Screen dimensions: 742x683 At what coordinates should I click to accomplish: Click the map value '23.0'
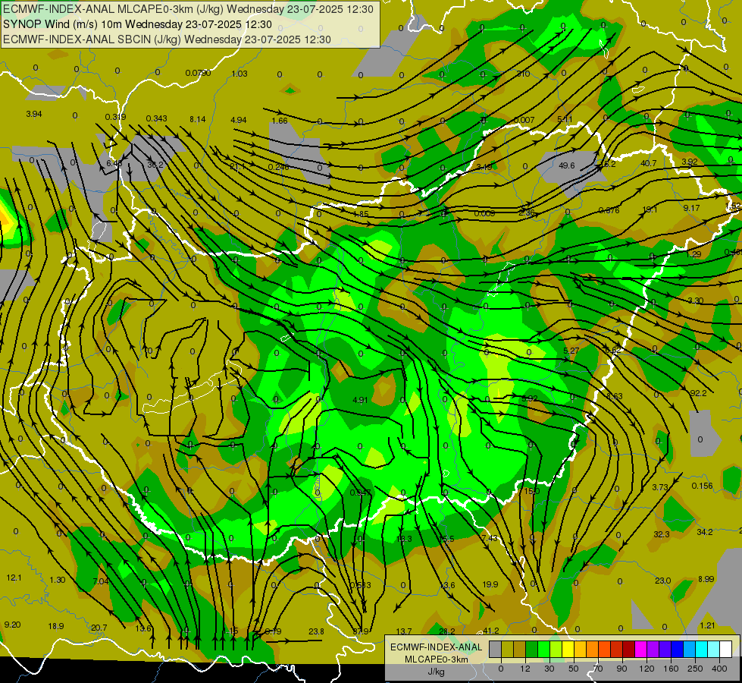(x=663, y=581)
